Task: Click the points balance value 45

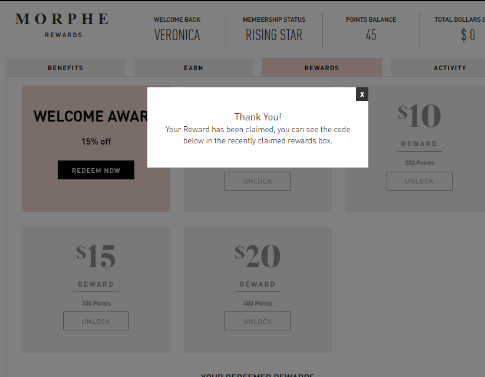Action: point(371,35)
